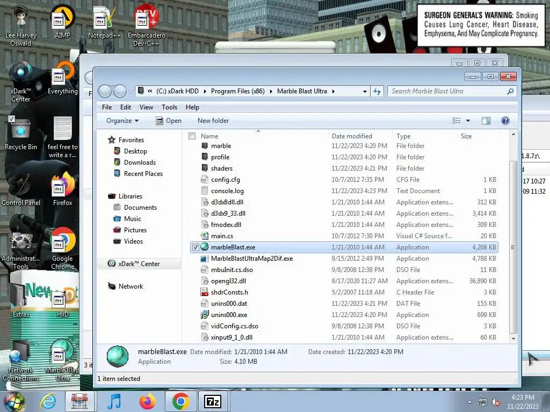550x412 pixels.
Task: Click the Start button orb
Action: (14, 401)
